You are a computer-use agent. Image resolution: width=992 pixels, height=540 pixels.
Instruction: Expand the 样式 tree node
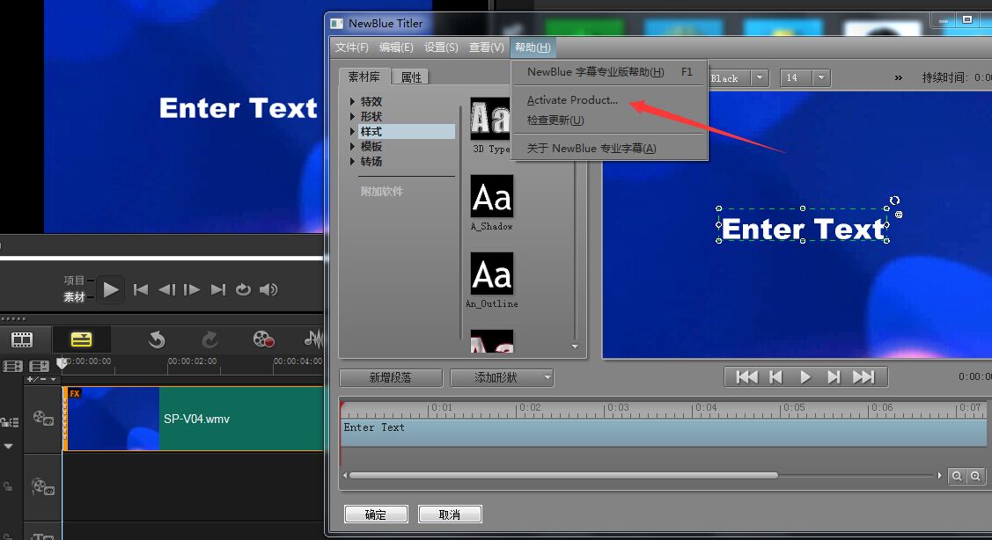tap(352, 132)
